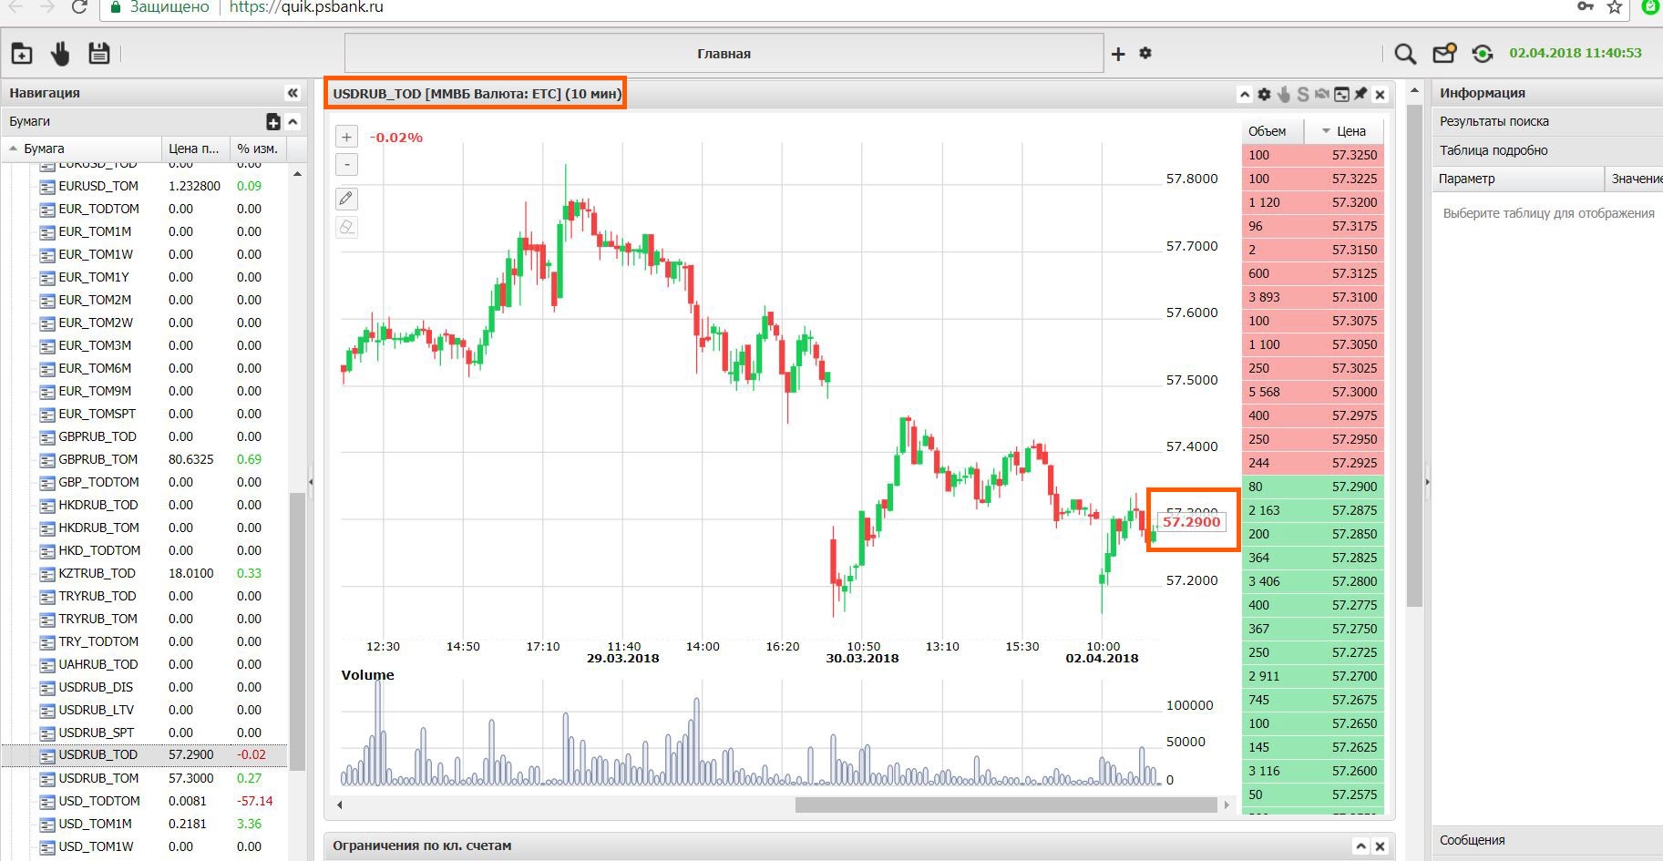Click the hand icon in the top toolbar
Viewport: 1663px width, 861px height.
pos(60,54)
